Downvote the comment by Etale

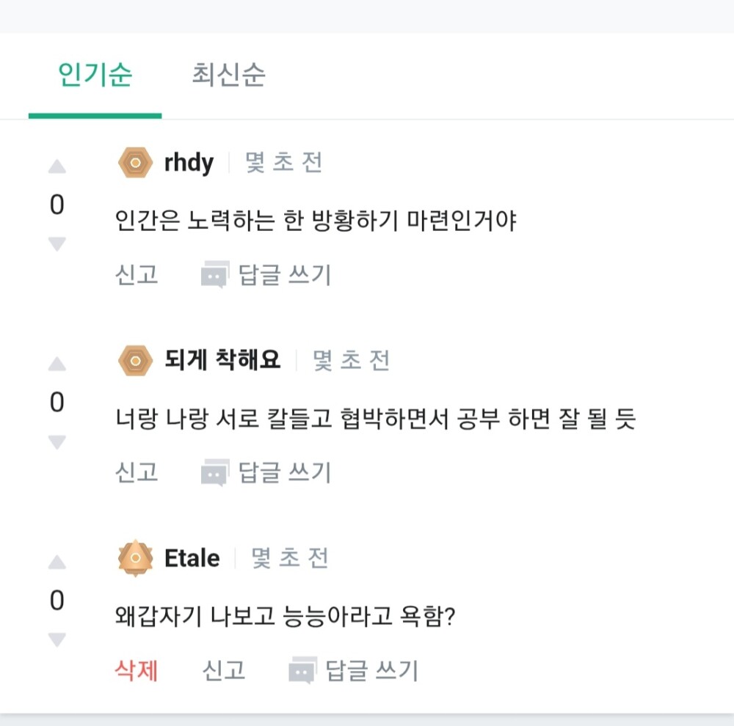click(57, 639)
